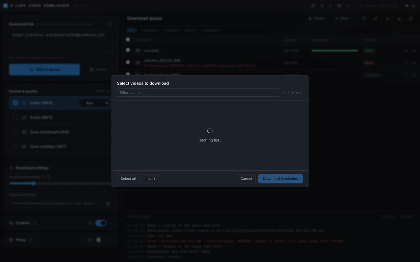Click Stop in Download queue header
The width and height of the screenshot is (420, 262).
click(x=342, y=18)
